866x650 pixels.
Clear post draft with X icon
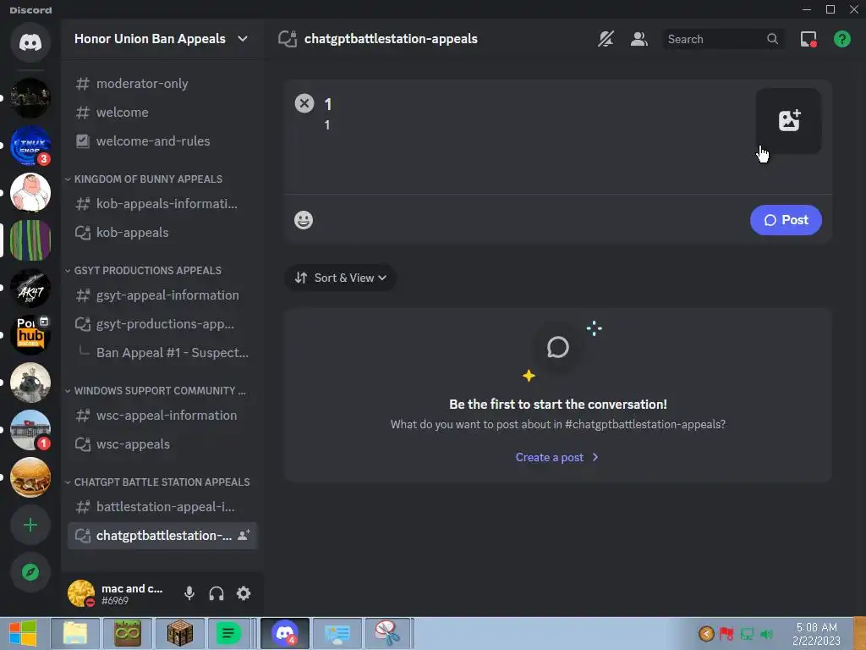tap(304, 103)
